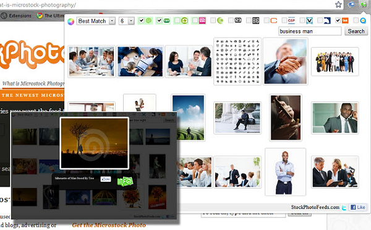Bookmark the page with the star icon
Screen dimensions: 371x230
338,4
